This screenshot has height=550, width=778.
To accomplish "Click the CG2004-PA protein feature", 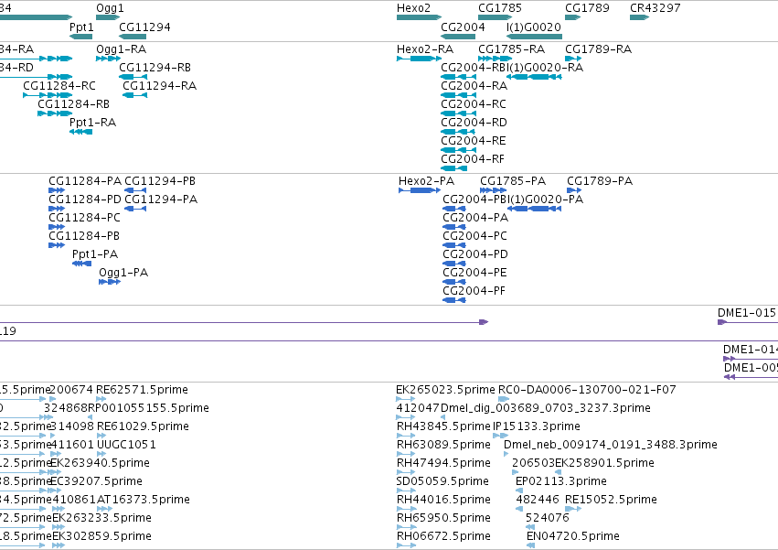I will tap(454, 227).
